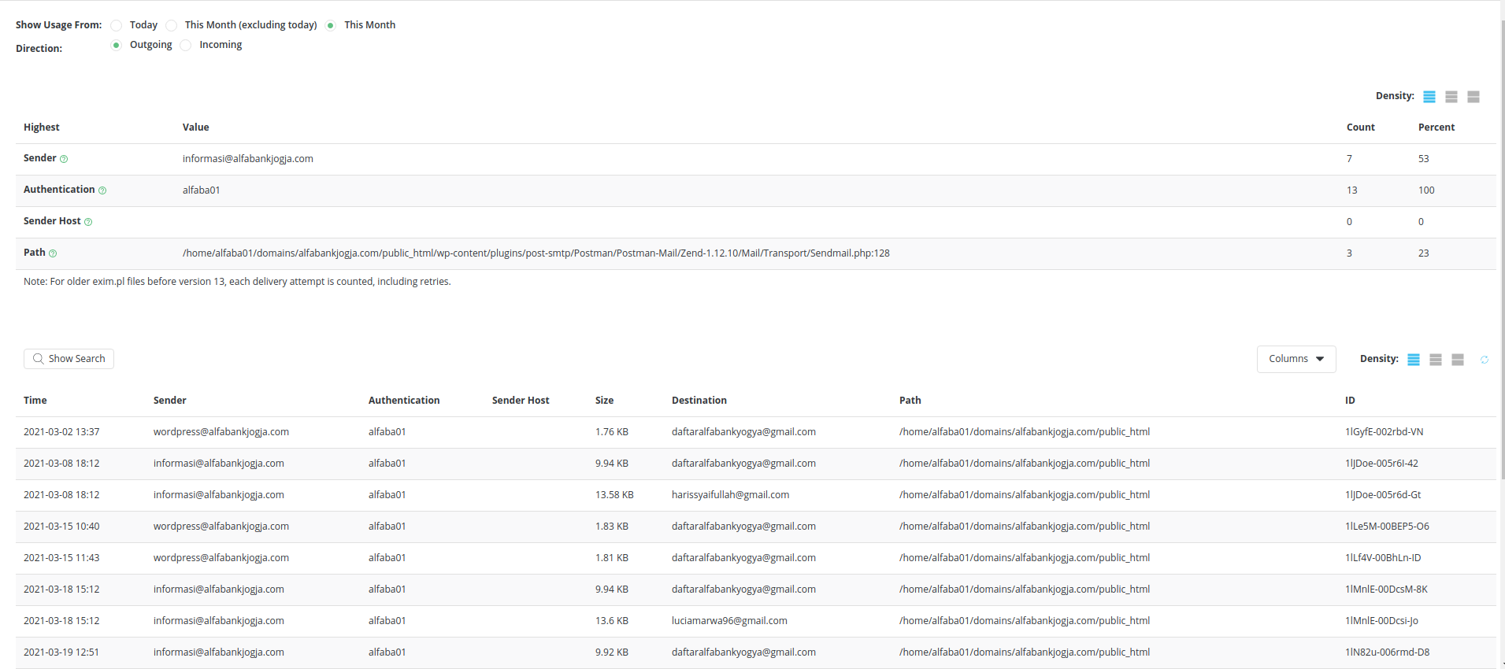Open help icon next to Sender

(x=64, y=159)
